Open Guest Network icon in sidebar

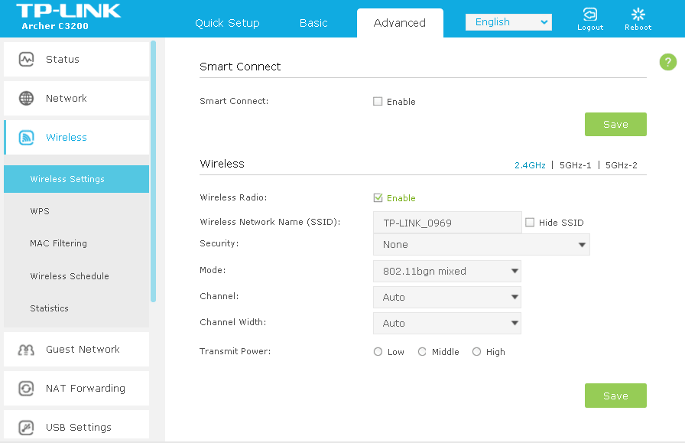(26, 350)
